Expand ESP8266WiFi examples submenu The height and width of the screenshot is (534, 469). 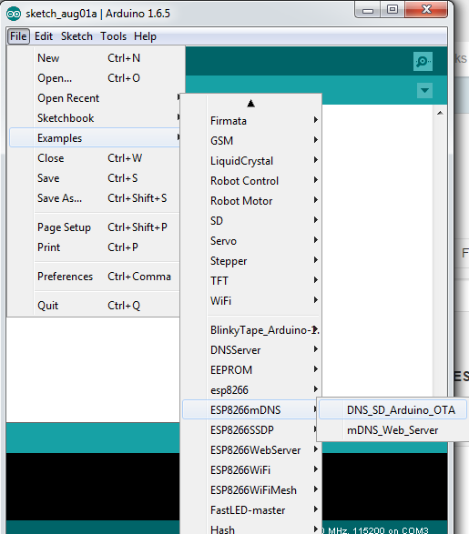pyautogui.click(x=251, y=470)
